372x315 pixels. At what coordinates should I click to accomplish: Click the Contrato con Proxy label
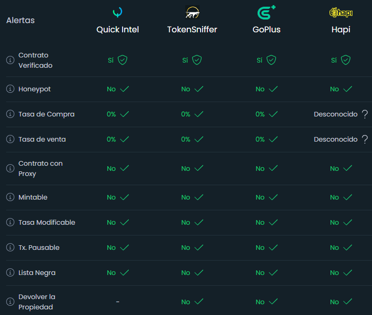tap(41, 168)
